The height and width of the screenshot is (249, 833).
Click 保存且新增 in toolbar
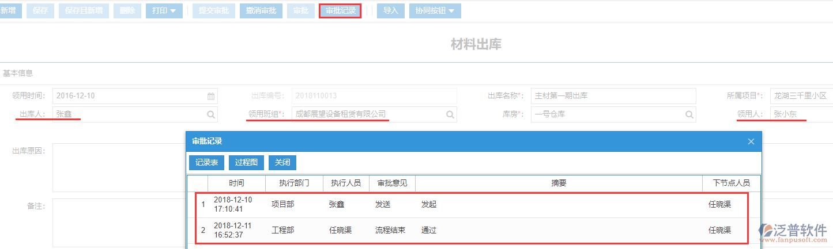point(84,11)
